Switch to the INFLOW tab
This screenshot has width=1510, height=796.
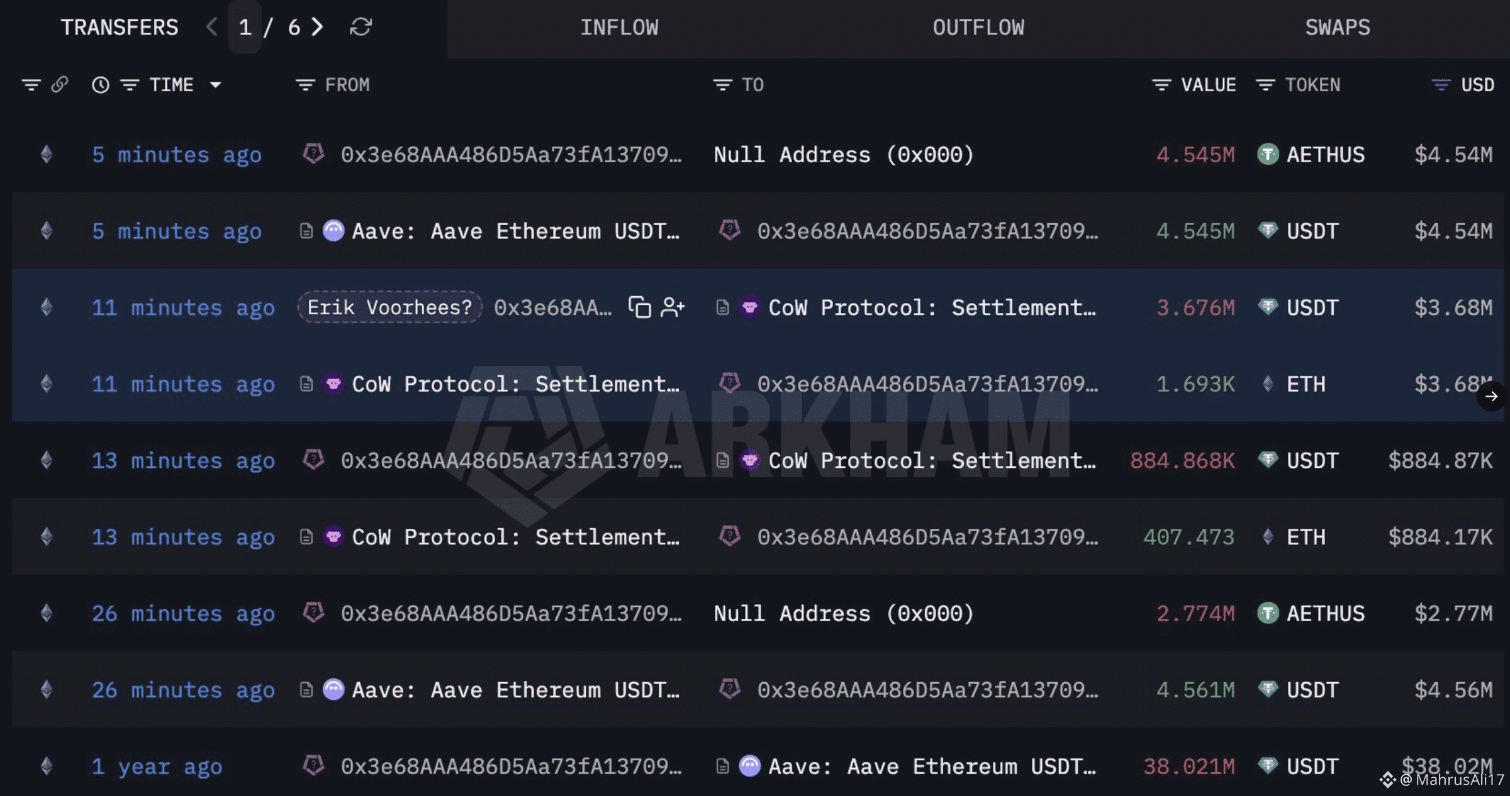coord(619,28)
